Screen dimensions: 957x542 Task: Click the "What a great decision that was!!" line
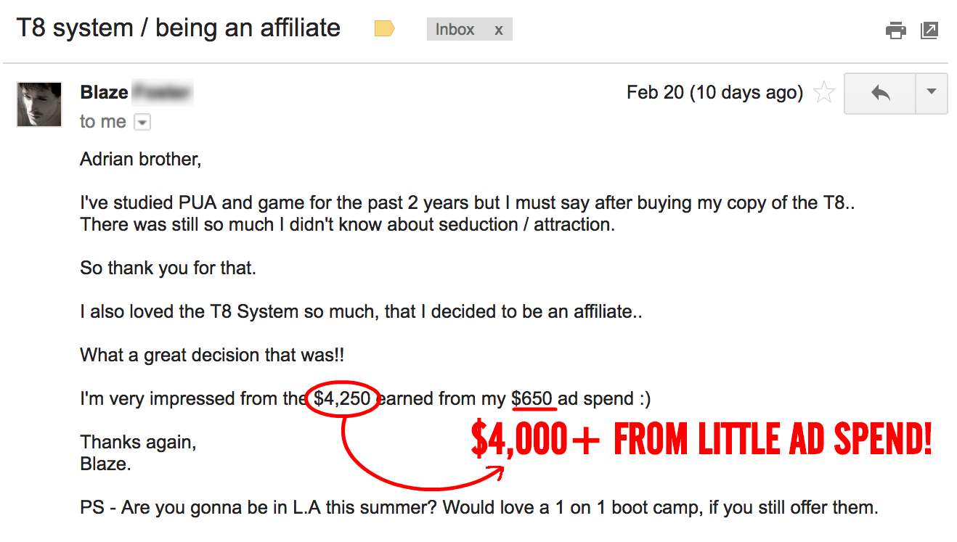click(212, 356)
